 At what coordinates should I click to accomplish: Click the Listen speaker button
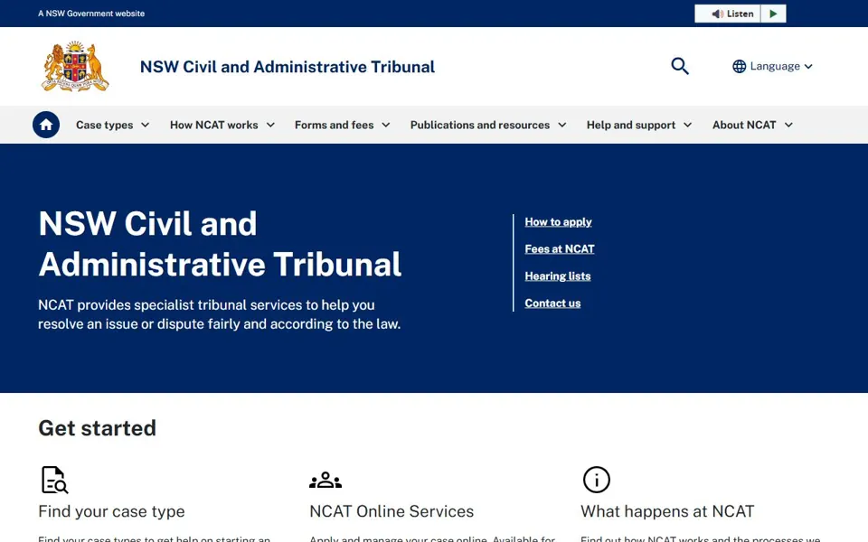(728, 14)
